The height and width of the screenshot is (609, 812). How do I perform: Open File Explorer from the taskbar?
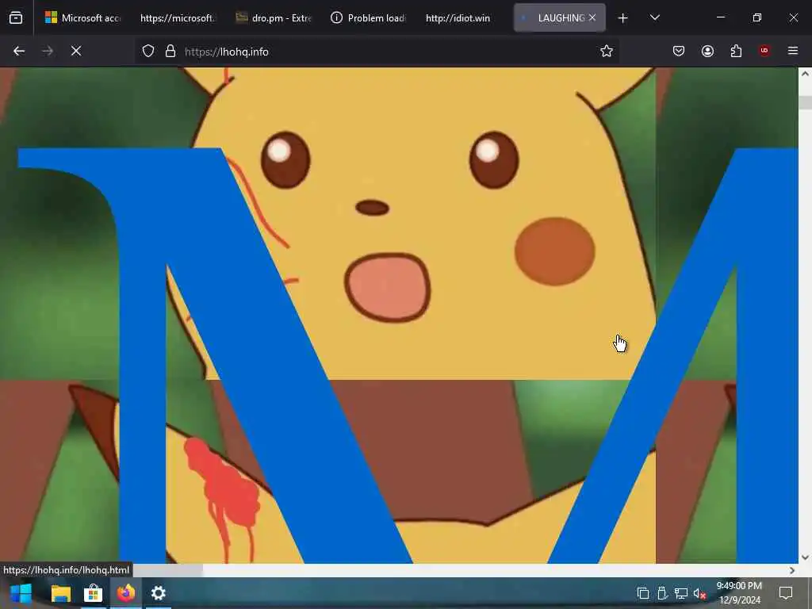pyautogui.click(x=60, y=593)
